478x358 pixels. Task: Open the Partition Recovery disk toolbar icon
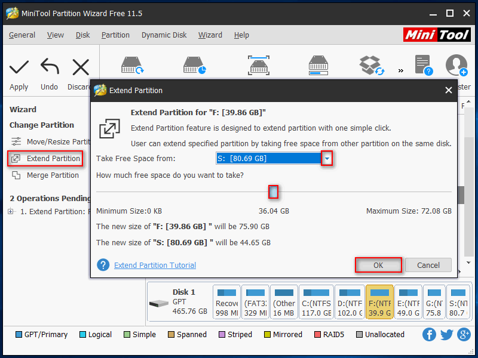195,65
